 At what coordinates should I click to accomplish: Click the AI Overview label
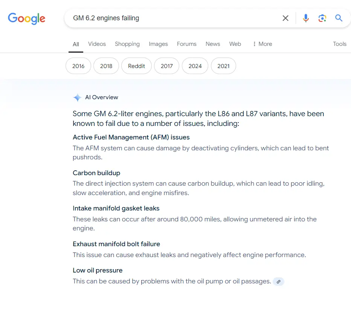point(102,97)
